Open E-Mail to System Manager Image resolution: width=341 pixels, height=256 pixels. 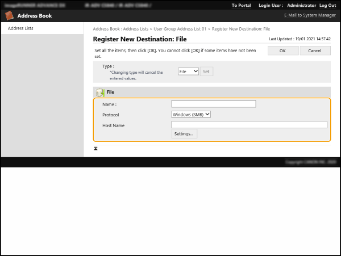[x=310, y=15]
